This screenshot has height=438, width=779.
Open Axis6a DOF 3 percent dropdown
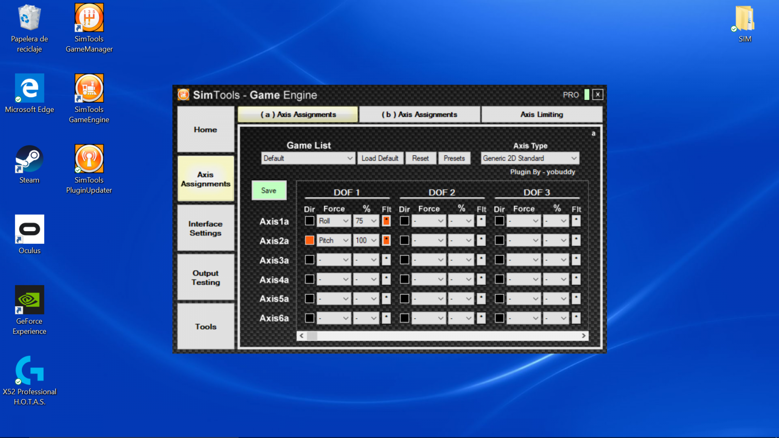556,318
